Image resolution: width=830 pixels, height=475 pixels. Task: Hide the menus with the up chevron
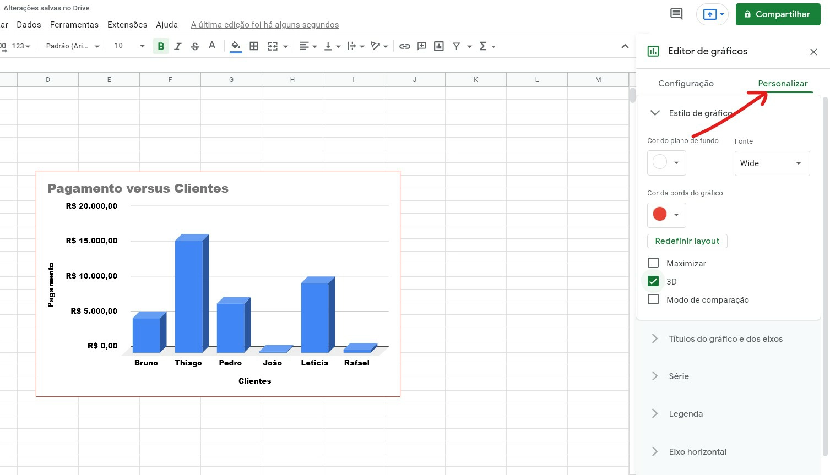[x=625, y=46]
